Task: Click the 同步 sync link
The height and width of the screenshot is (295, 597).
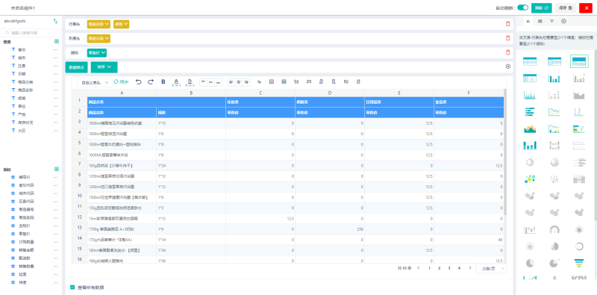Action: coord(121,81)
